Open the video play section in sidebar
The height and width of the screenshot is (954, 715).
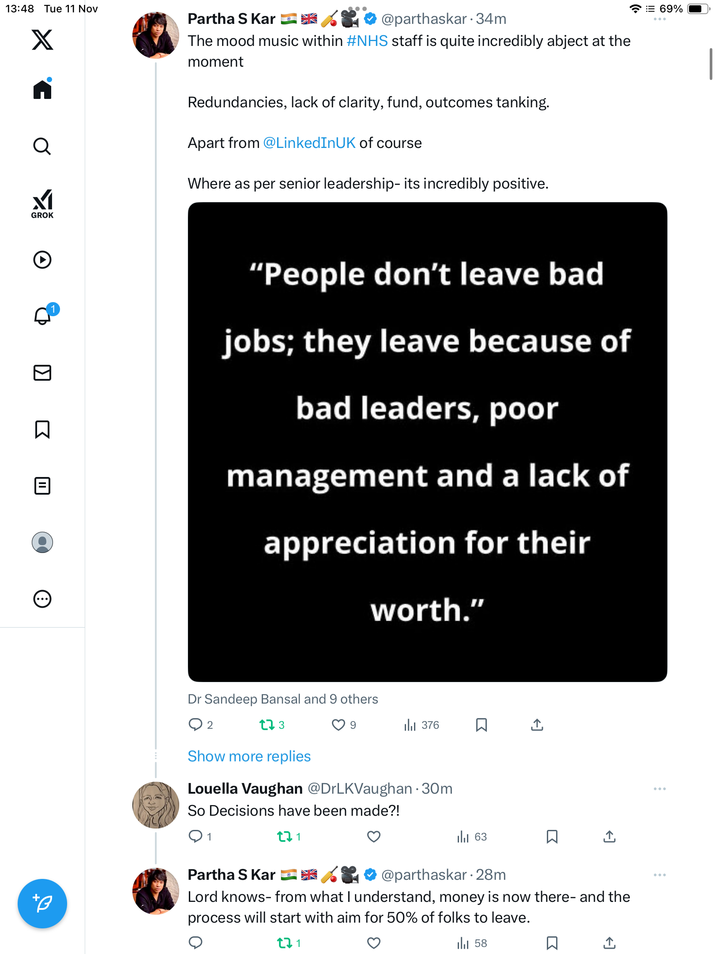pyautogui.click(x=42, y=260)
